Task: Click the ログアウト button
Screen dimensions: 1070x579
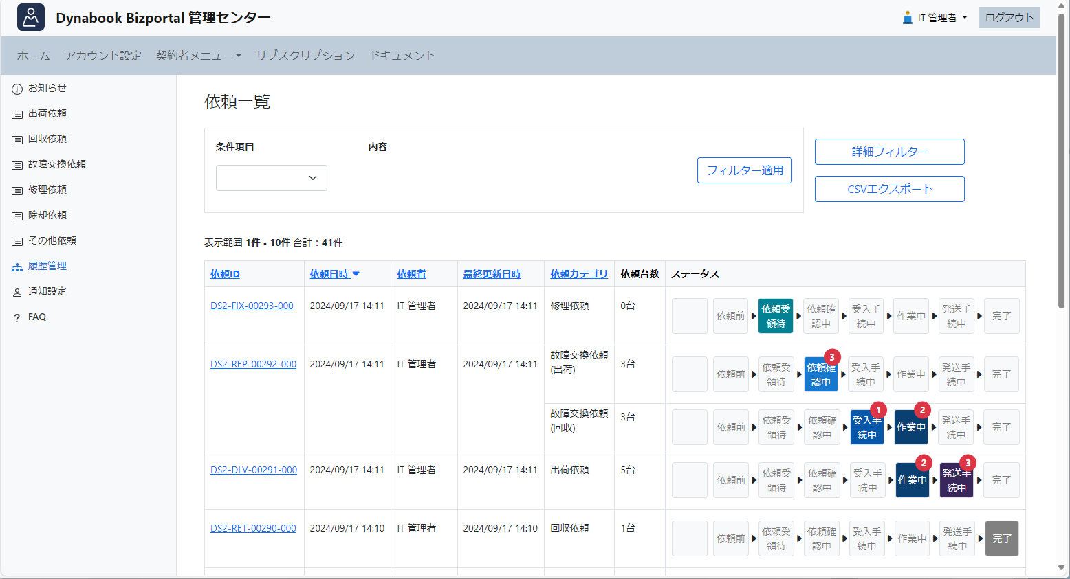Action: click(1009, 18)
